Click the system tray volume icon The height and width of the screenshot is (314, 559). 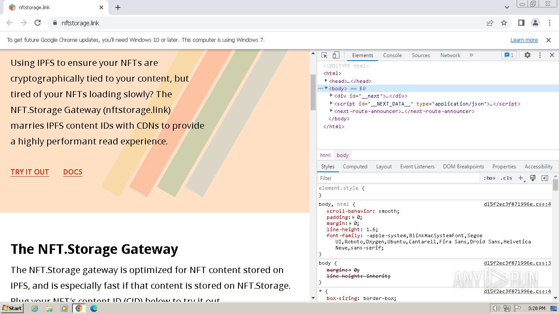(x=496, y=308)
